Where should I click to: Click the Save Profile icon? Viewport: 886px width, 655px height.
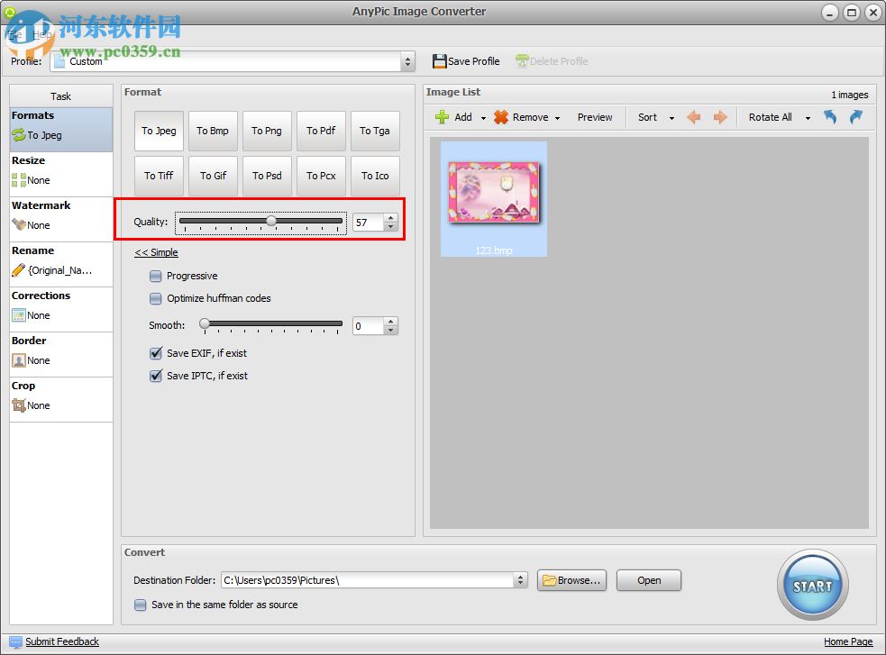click(439, 61)
